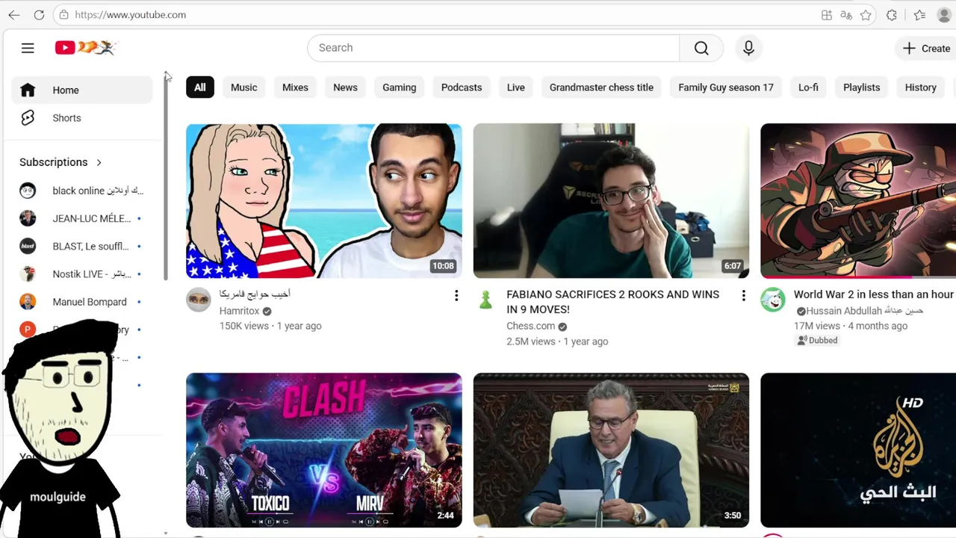Click '2.5M views • 1 year ago' text
The height and width of the screenshot is (538, 956).
pos(557,341)
